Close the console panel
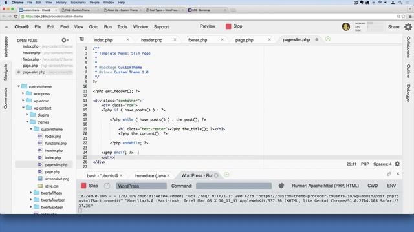The image size is (414, 232). pos(398,174)
